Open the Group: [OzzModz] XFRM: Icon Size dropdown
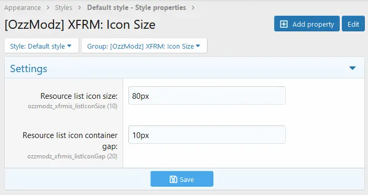This screenshot has height=195, width=368. tap(144, 45)
